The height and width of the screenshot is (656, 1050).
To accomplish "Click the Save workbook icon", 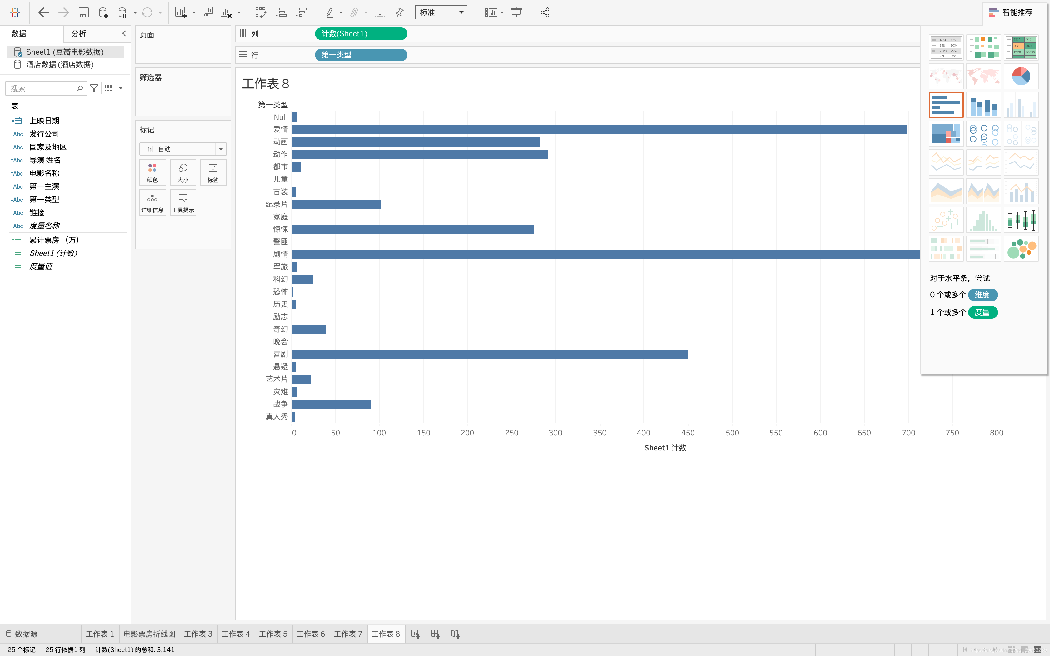I will [83, 12].
